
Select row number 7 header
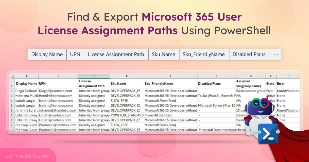coord(12,115)
